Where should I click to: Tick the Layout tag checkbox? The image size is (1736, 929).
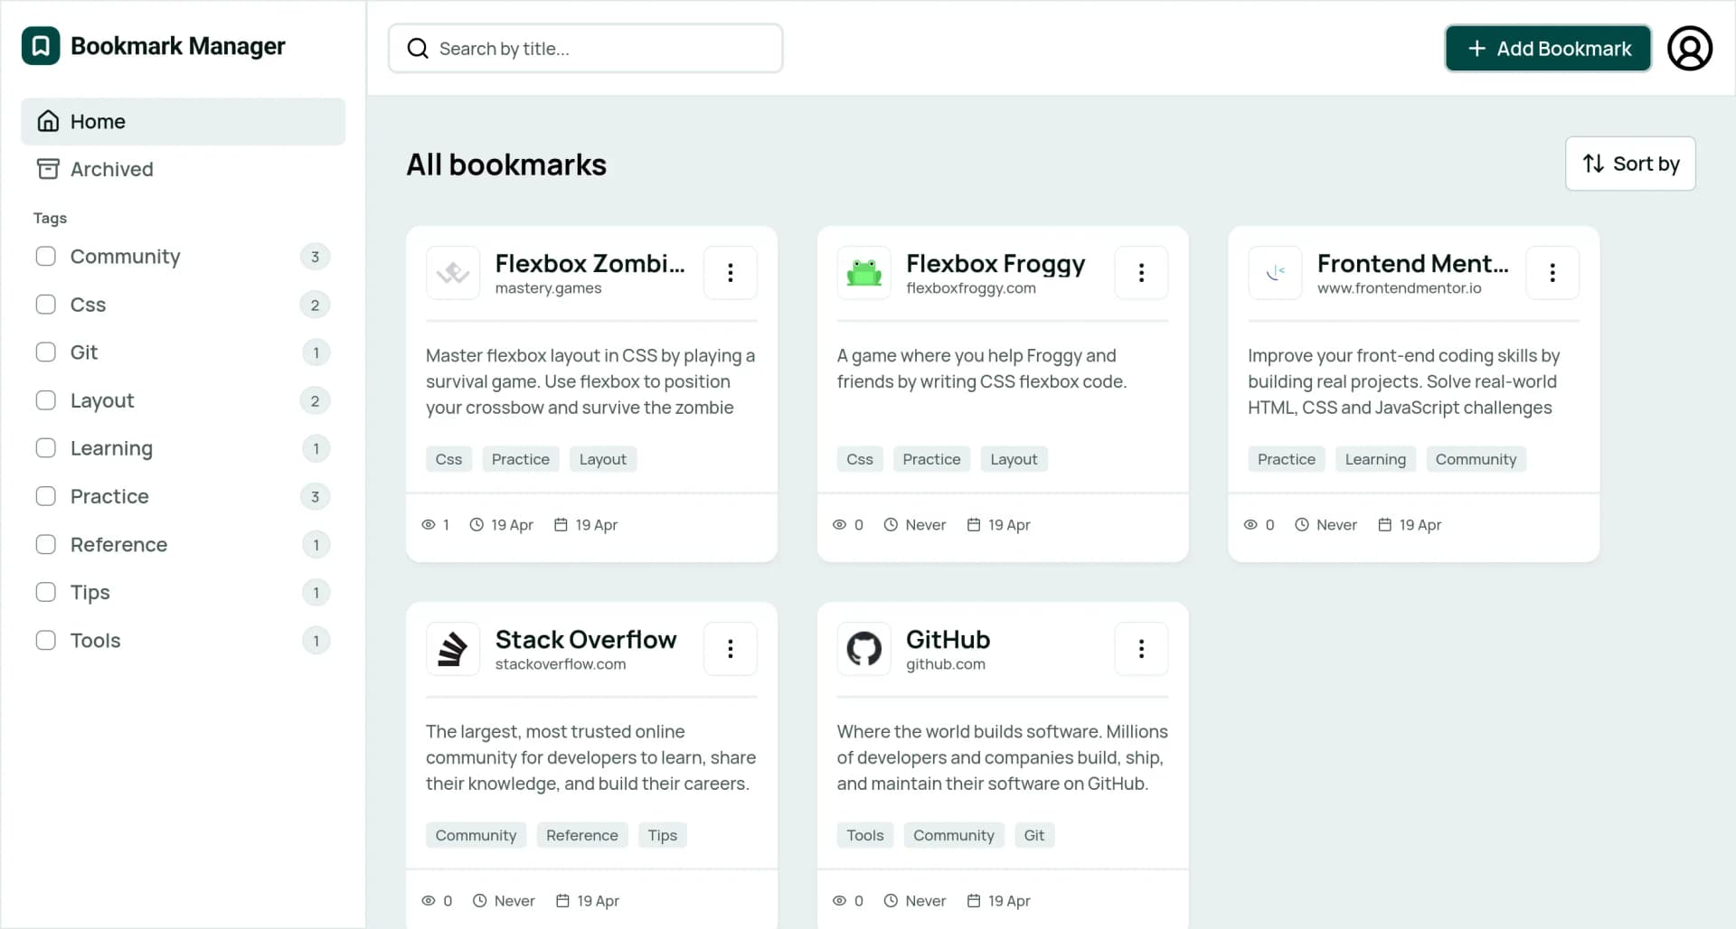[46, 400]
